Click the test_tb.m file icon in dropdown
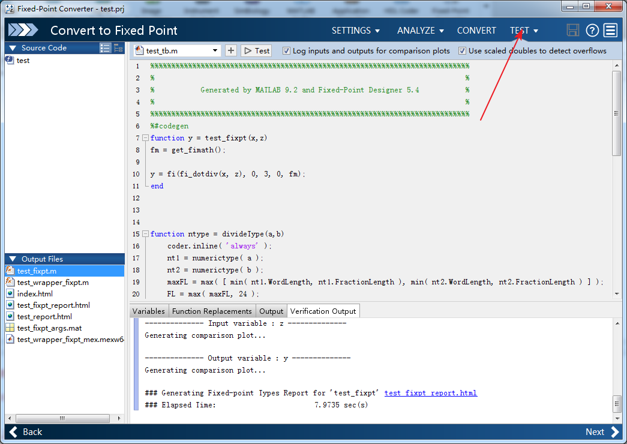 139,50
